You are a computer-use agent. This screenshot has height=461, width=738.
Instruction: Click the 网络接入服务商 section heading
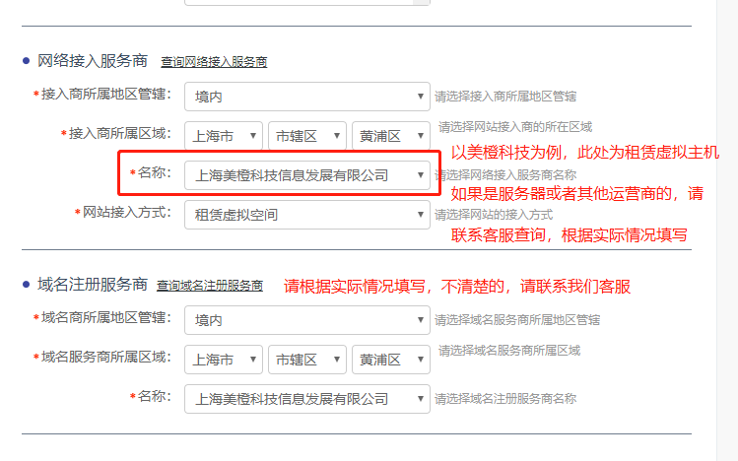tap(92, 61)
